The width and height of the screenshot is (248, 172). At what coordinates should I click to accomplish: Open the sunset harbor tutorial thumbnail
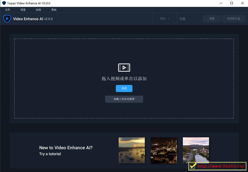(132, 150)
